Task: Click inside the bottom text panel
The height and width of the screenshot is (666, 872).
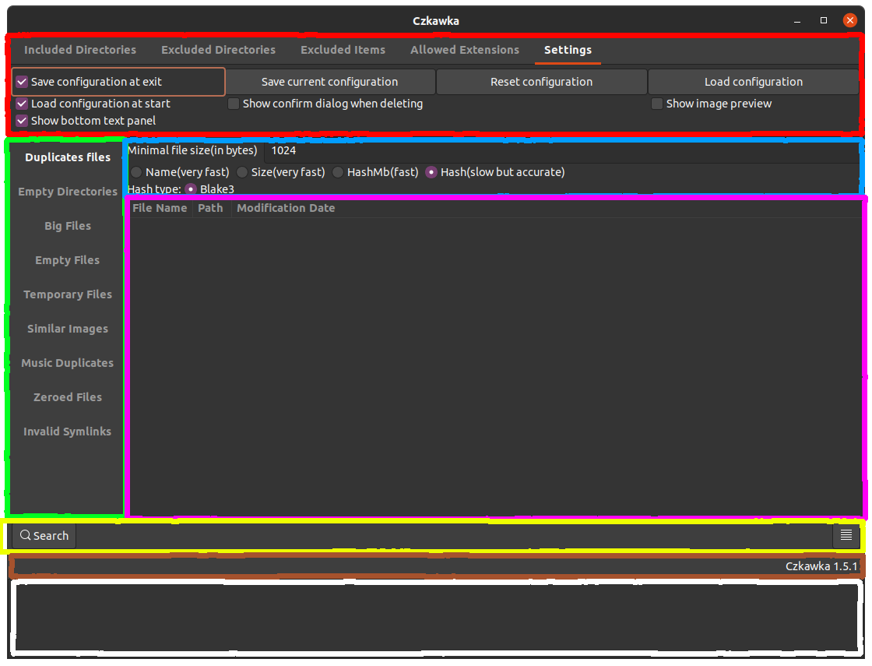Action: pyautogui.click(x=436, y=616)
